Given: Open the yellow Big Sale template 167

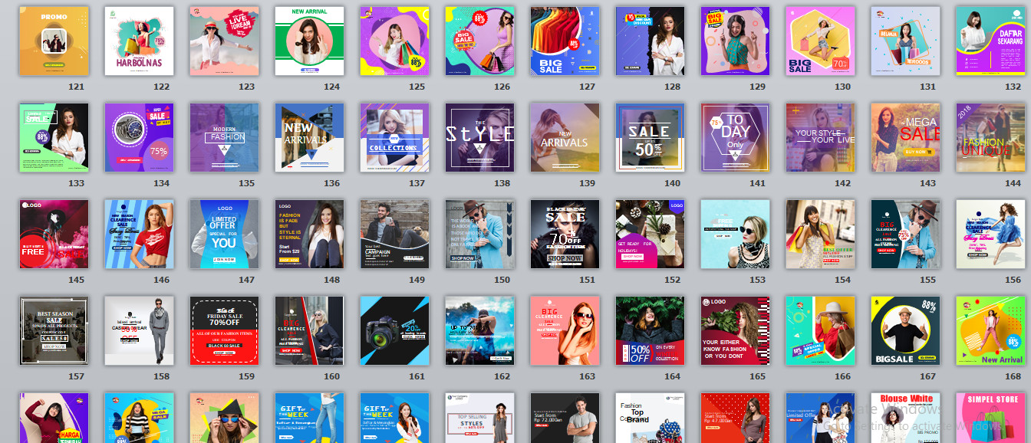Looking at the screenshot, I should click(x=905, y=331).
